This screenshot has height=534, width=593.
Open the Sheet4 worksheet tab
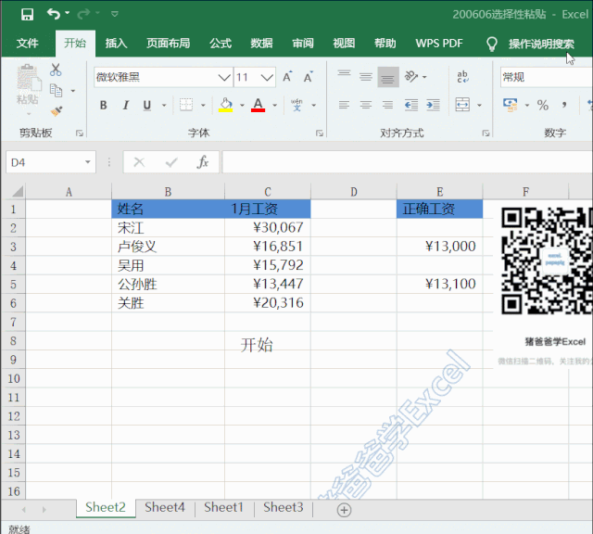[x=165, y=507]
